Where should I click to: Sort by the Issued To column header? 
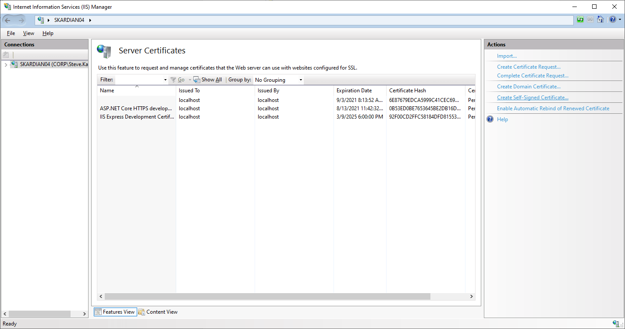215,91
